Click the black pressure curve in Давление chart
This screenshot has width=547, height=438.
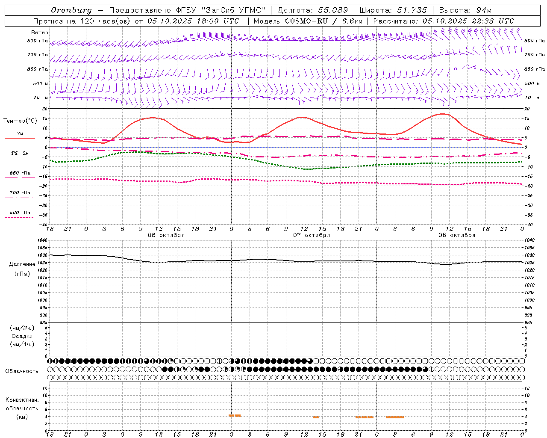[286, 260]
